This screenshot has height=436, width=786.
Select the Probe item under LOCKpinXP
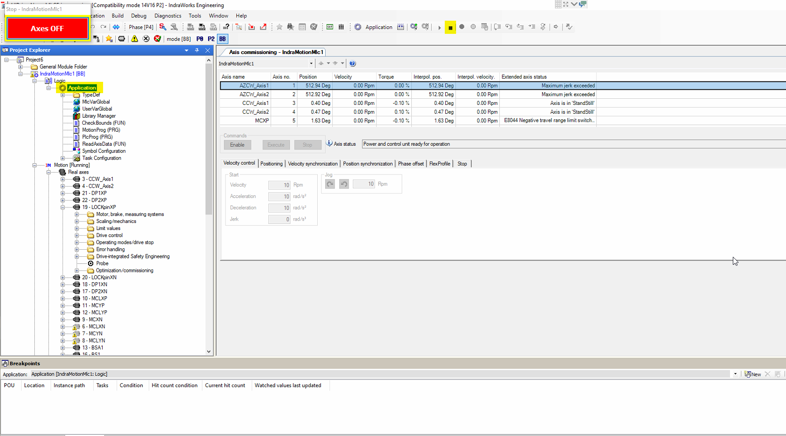[102, 263]
